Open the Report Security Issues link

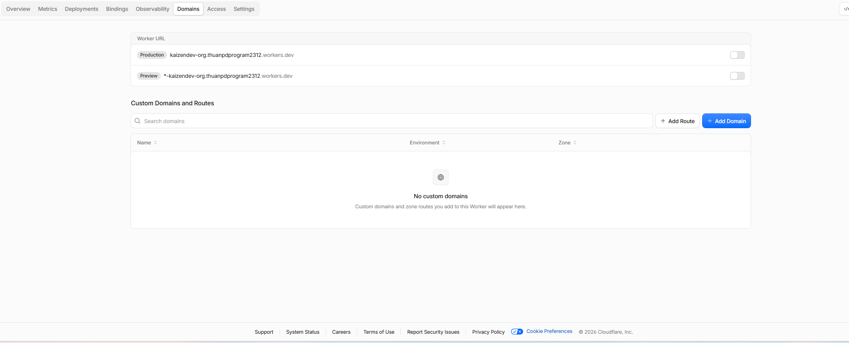tap(433, 332)
